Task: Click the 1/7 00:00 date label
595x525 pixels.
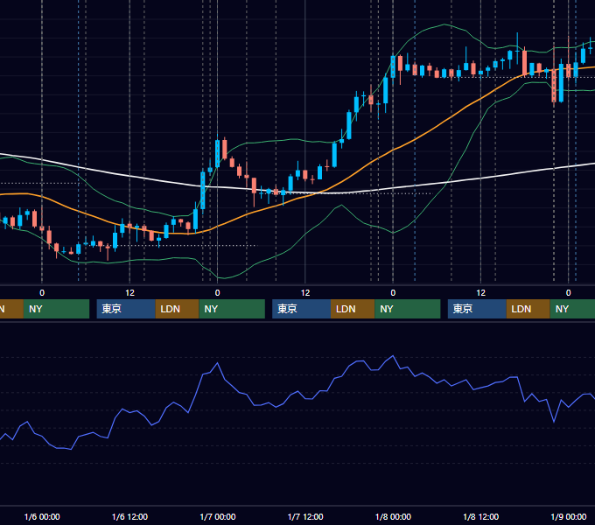Action: pos(218,516)
